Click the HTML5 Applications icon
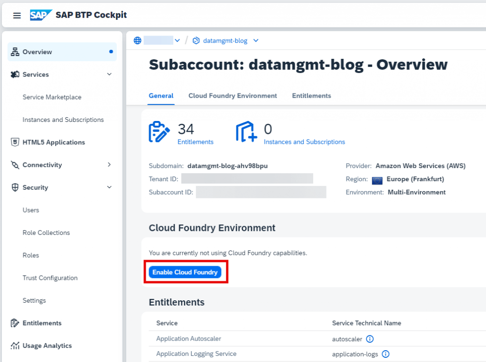 (15, 142)
